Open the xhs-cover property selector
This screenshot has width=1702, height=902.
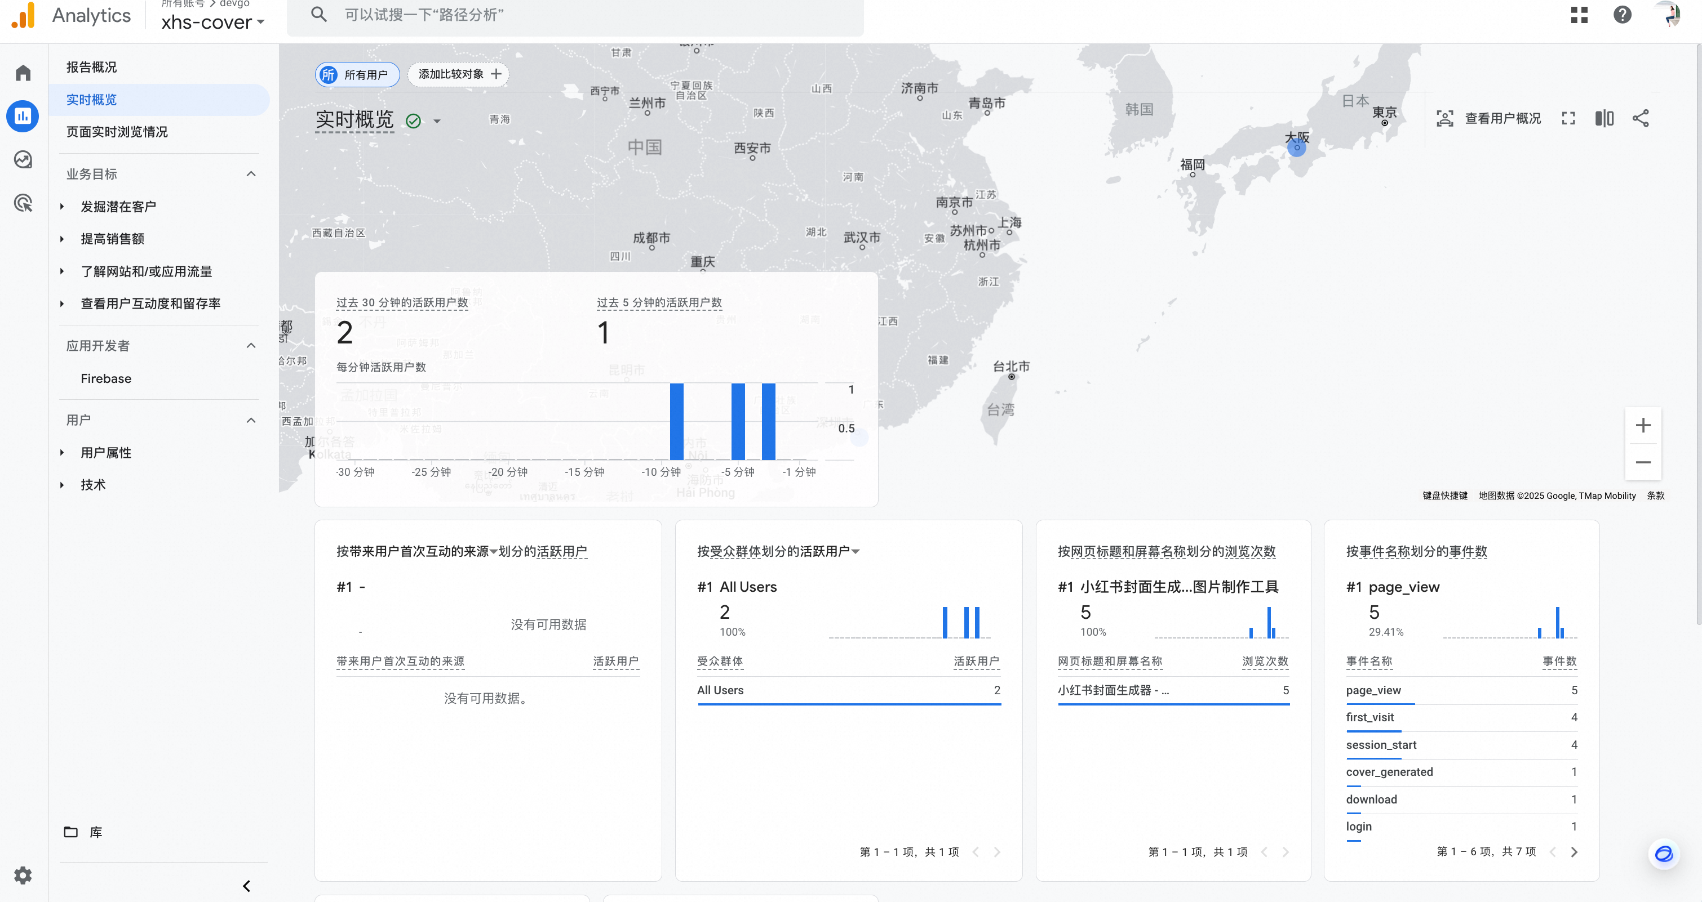213,23
